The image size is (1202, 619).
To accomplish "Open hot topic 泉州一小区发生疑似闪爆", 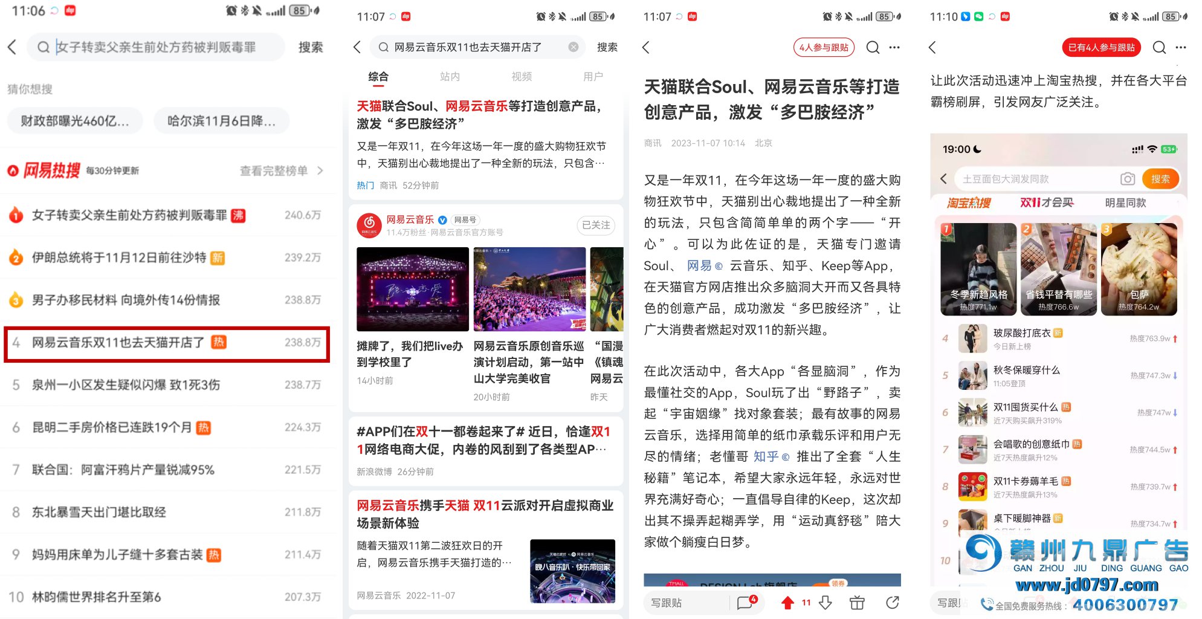I will coord(166,385).
